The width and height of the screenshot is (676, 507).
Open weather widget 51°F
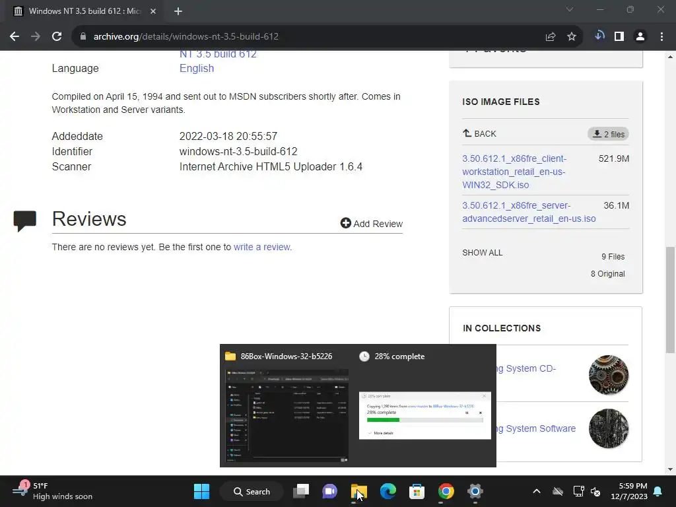pos(53,491)
